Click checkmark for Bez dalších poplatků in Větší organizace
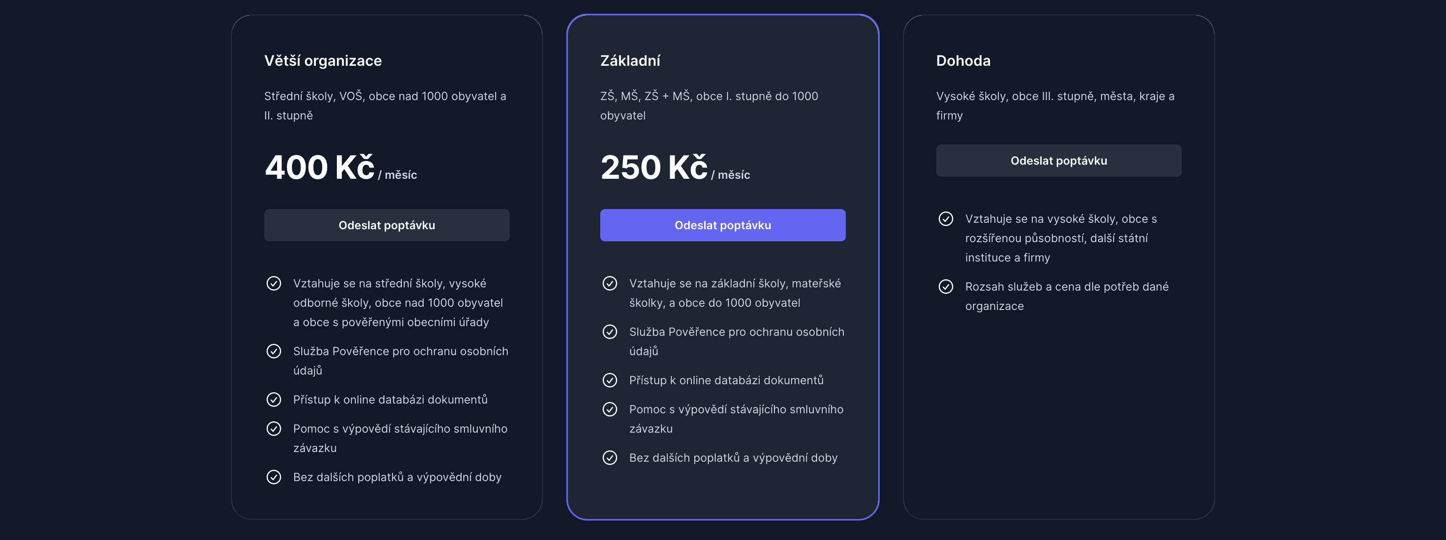 tap(273, 477)
